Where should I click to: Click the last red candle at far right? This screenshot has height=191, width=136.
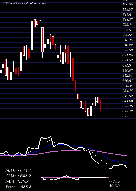[101, 106]
